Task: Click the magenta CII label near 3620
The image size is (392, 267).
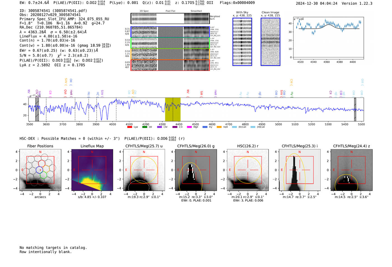Action: point(50,94)
